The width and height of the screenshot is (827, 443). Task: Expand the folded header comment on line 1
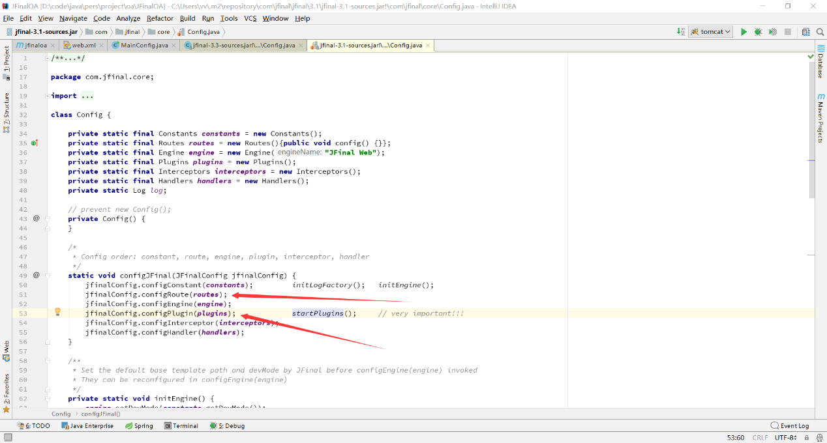pyautogui.click(x=48, y=59)
